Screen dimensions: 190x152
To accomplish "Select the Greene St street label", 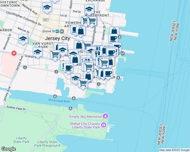I will click(103, 33).
